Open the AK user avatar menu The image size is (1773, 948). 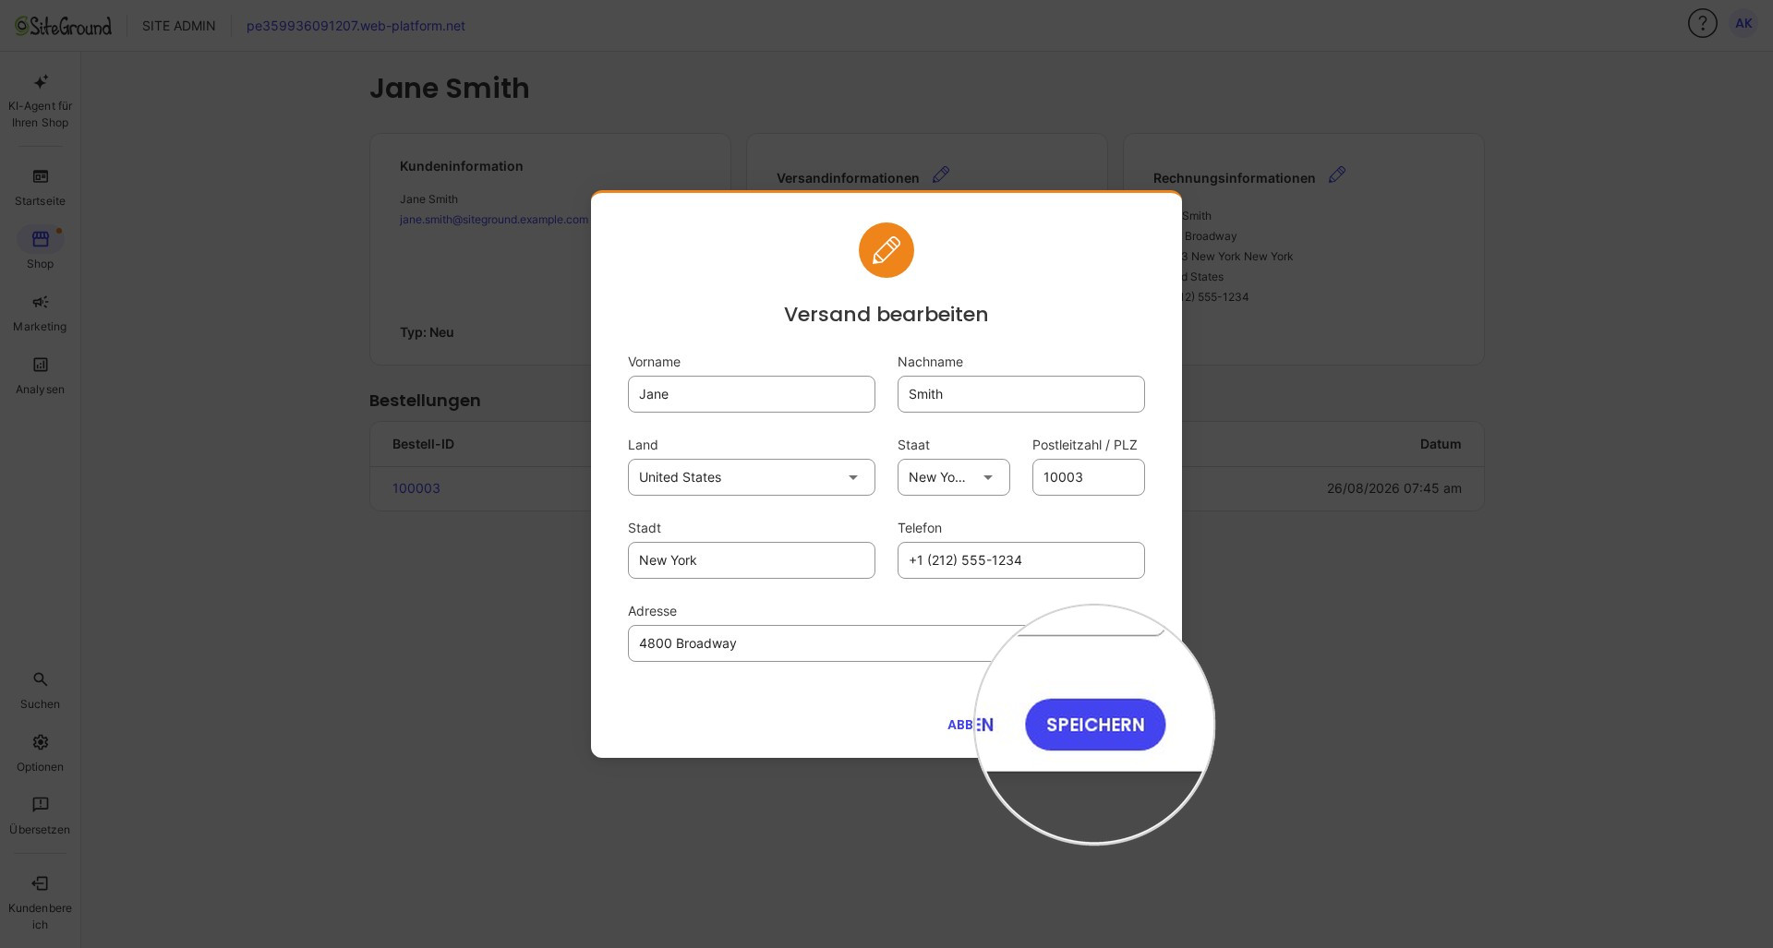tap(1743, 23)
